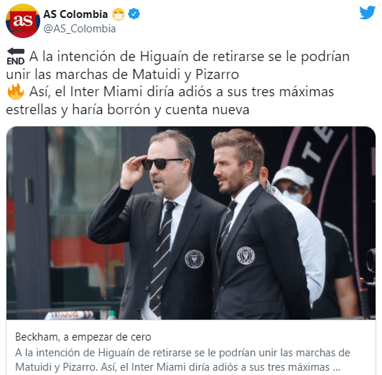Image resolution: width=382 pixels, height=375 pixels.
Task: Select the masked face emoji beside the name
Action: tap(118, 14)
